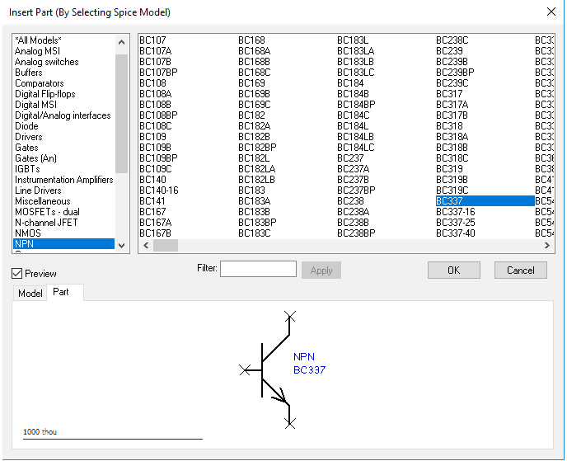Click the Filter text field
The width and height of the screenshot is (567, 461).
click(258, 269)
